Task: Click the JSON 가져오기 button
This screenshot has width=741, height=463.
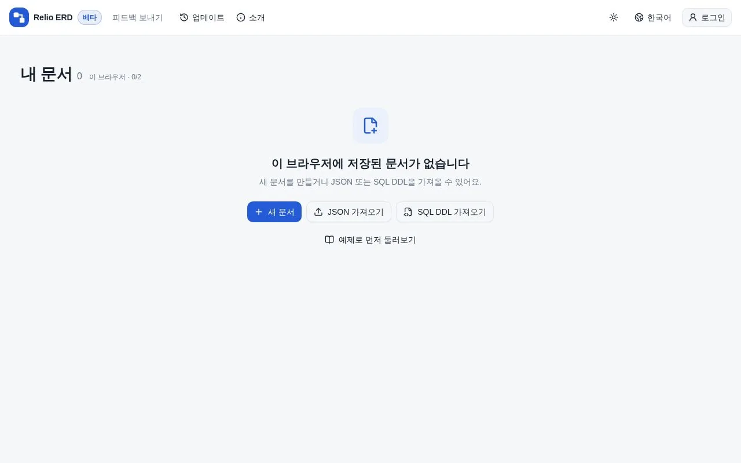Action: point(349,212)
